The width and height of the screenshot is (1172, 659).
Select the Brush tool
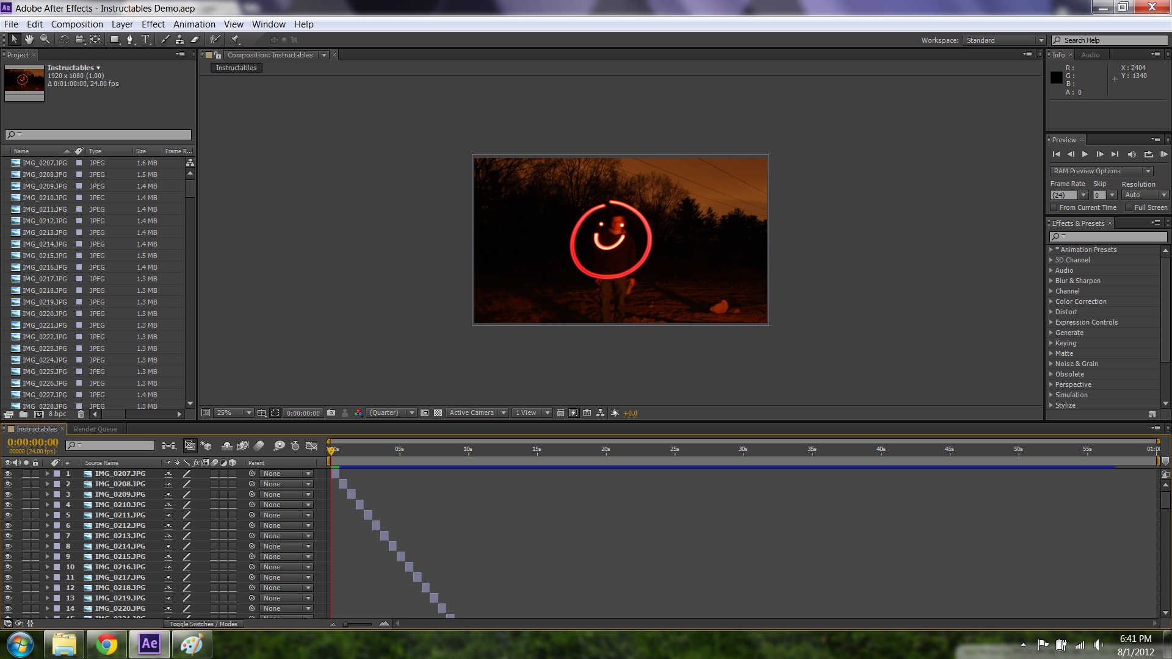(165, 40)
